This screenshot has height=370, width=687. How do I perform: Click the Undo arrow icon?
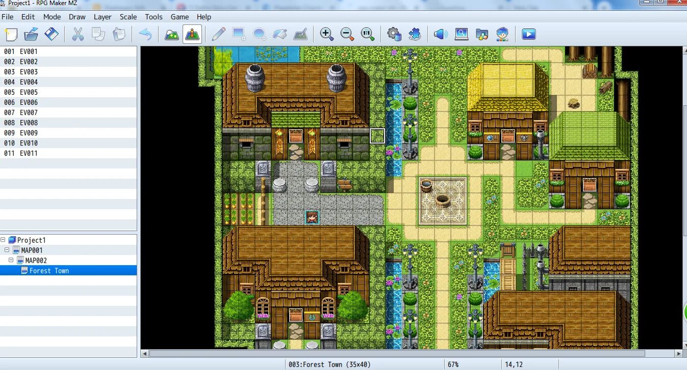pos(145,34)
